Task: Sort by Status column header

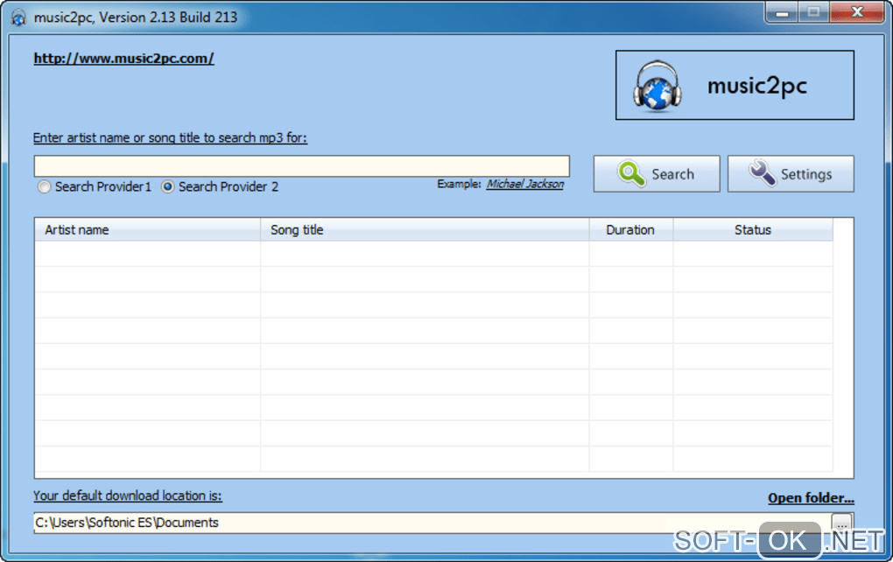Action: tap(753, 229)
